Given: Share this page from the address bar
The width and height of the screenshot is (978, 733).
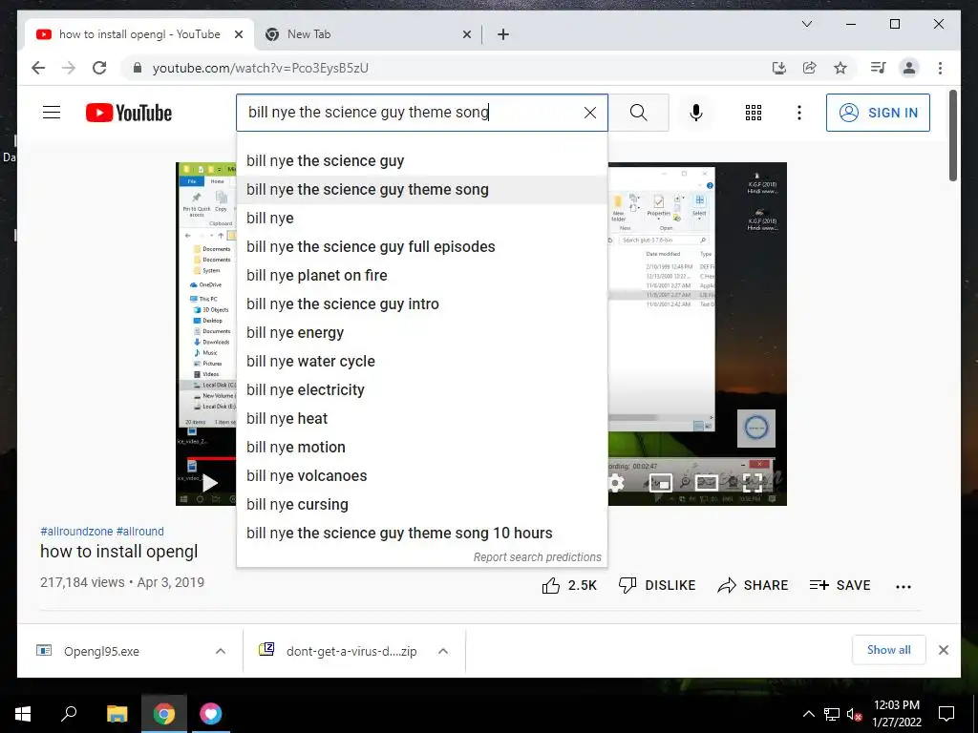Looking at the screenshot, I should pyautogui.click(x=810, y=68).
